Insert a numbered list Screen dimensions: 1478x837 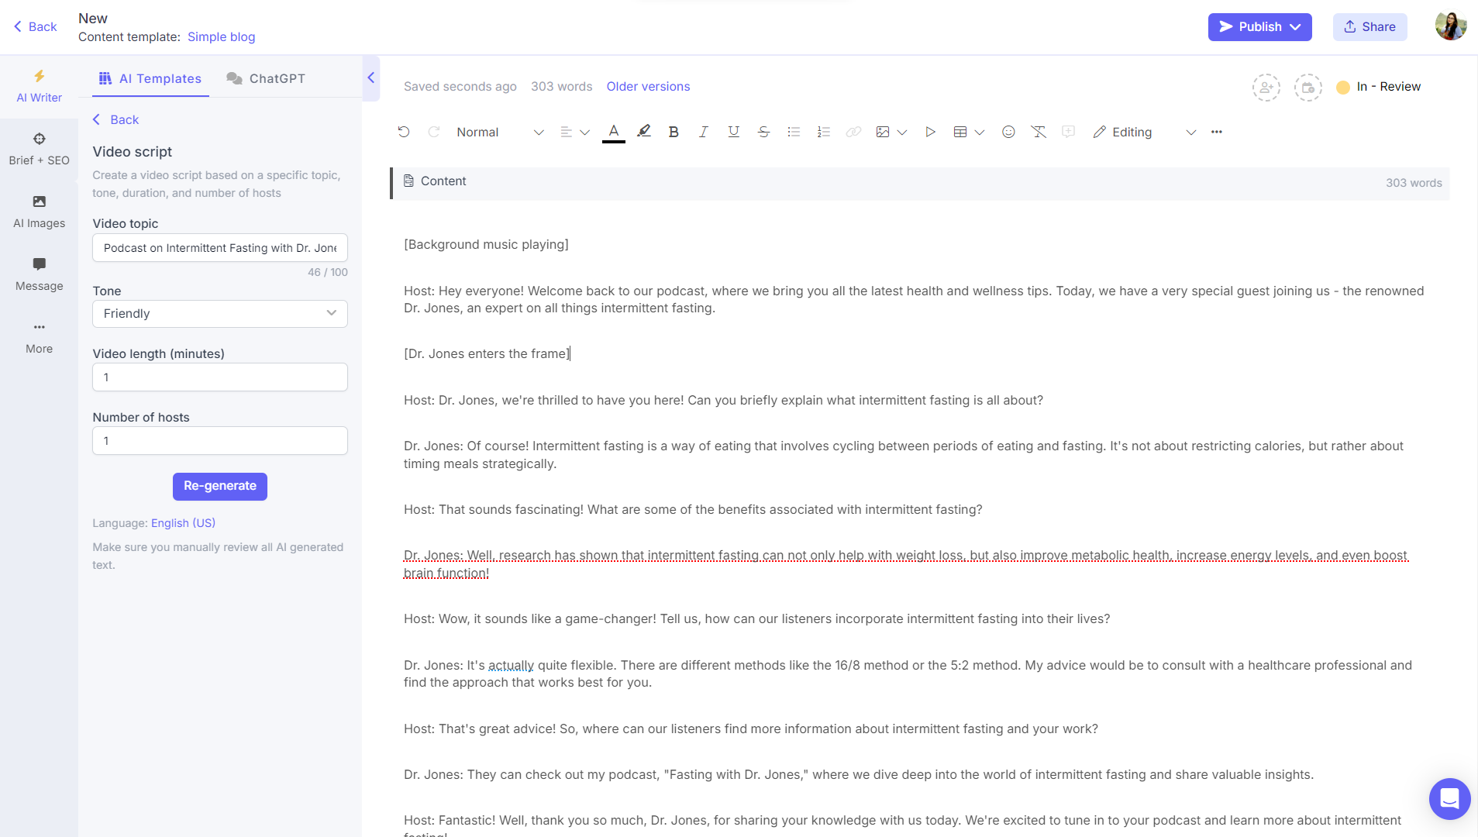click(x=824, y=132)
